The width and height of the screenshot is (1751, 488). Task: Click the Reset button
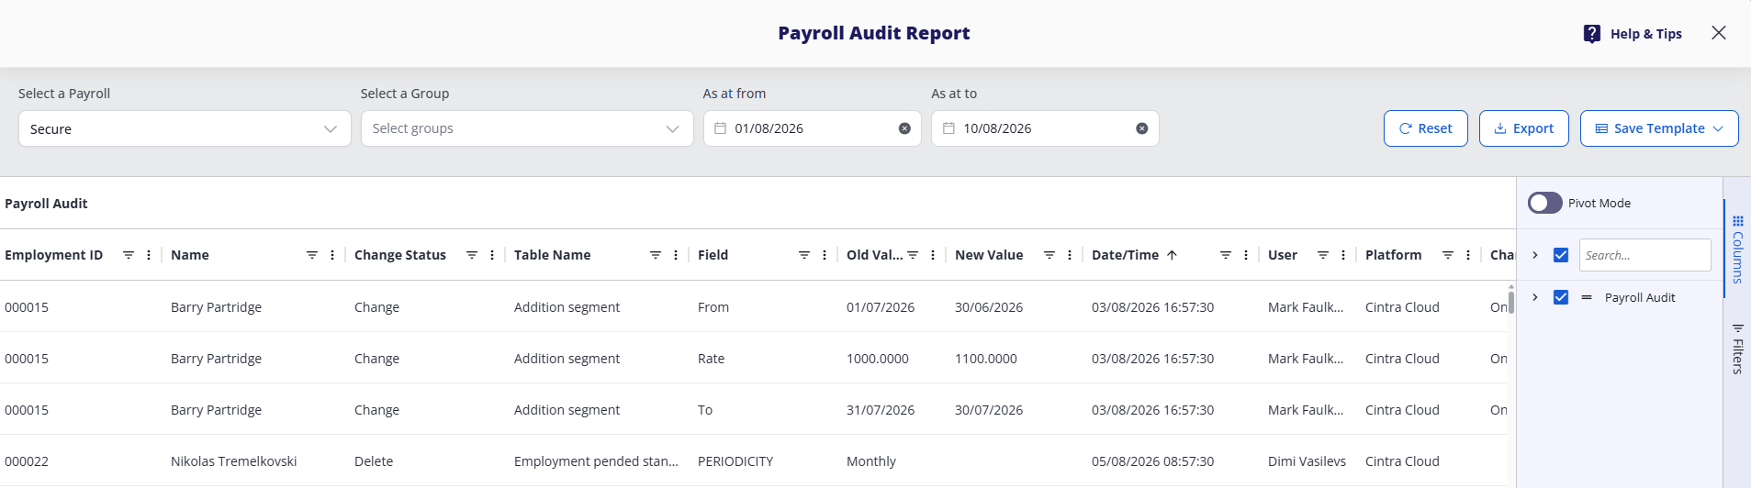[x=1426, y=128]
